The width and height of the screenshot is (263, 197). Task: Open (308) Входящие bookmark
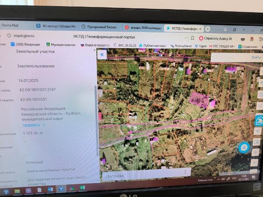pos(25,44)
